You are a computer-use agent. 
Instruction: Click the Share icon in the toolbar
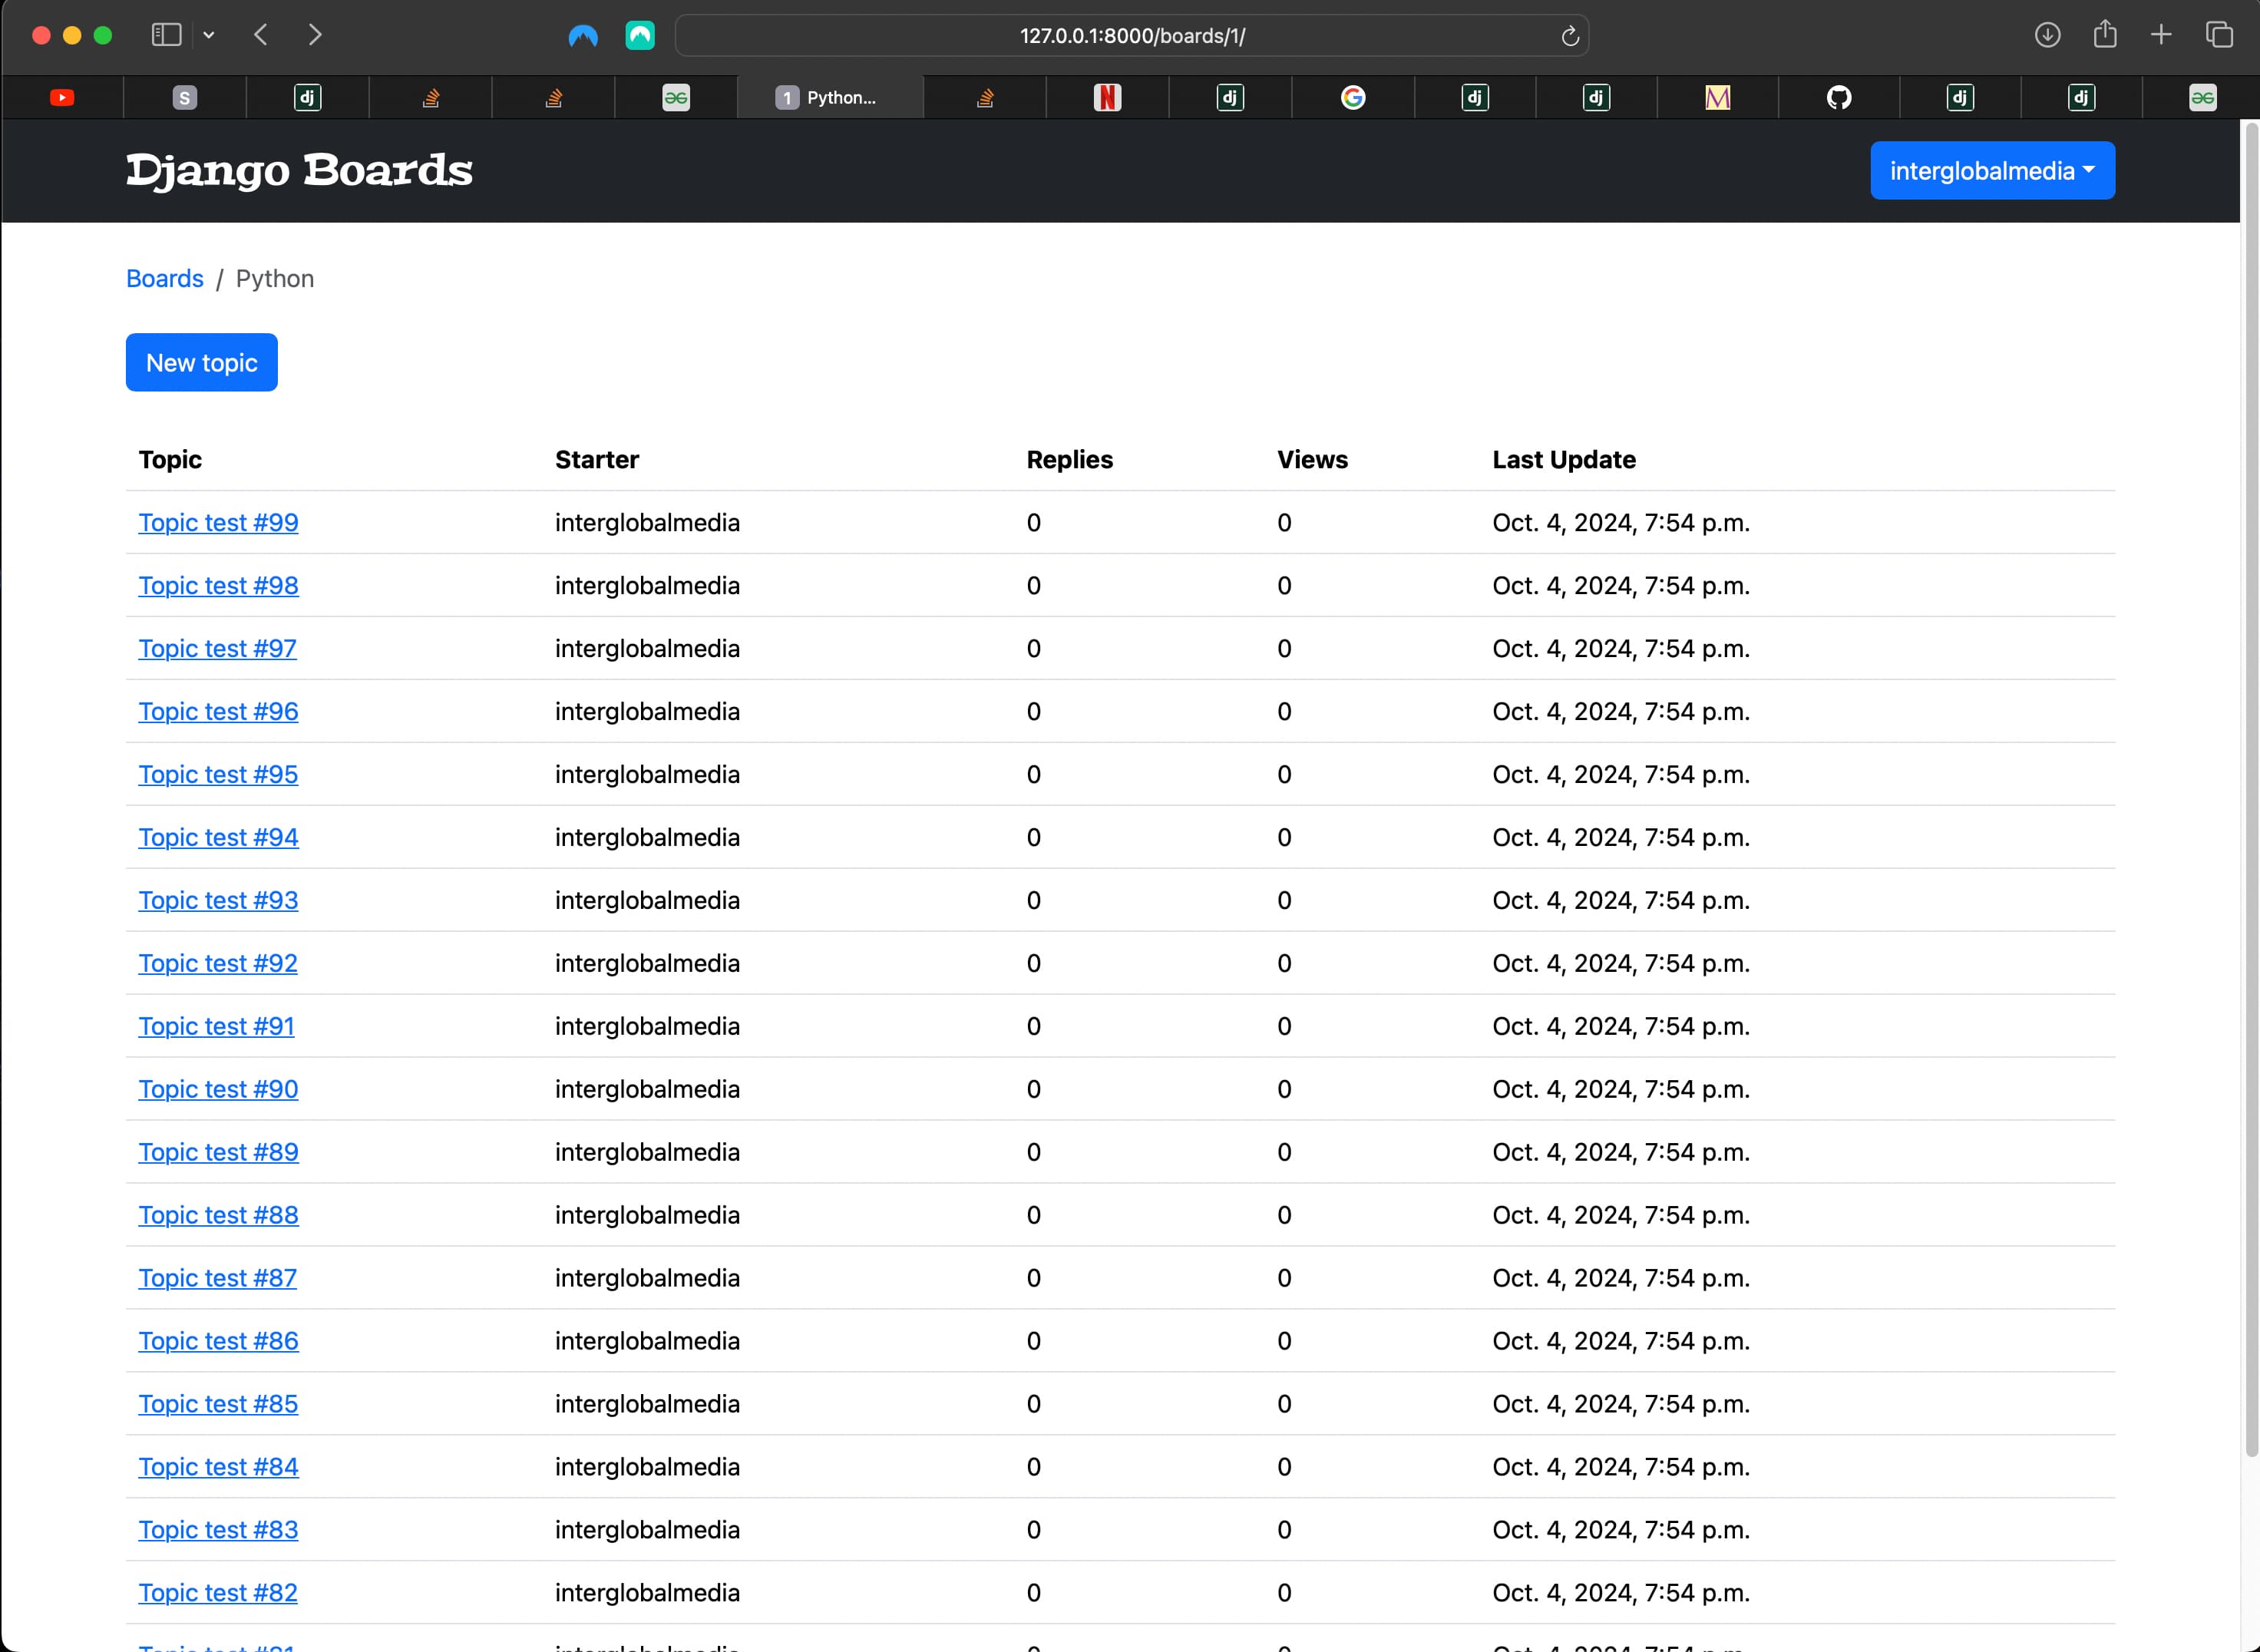(2105, 34)
